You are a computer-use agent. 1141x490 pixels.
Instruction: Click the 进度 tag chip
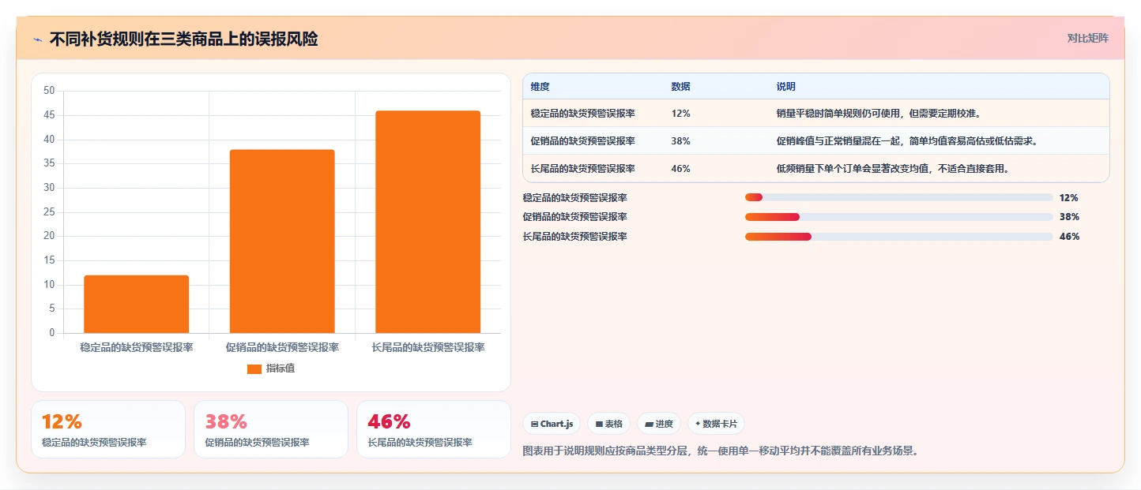tap(659, 424)
